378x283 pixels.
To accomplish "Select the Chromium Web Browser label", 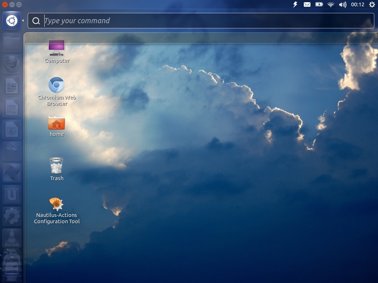I will [x=57, y=101].
